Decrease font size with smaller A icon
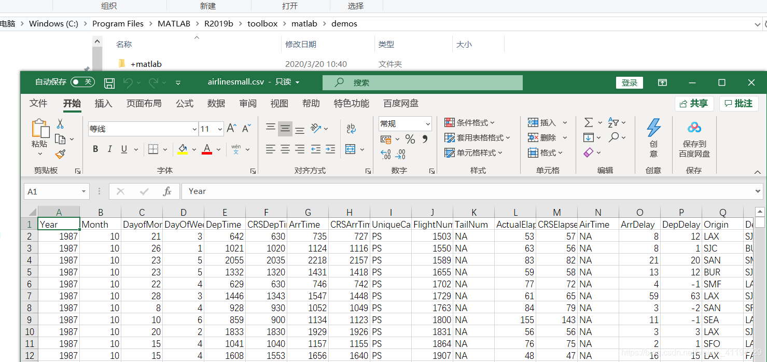Screen dimensions: 767x362 coord(246,129)
